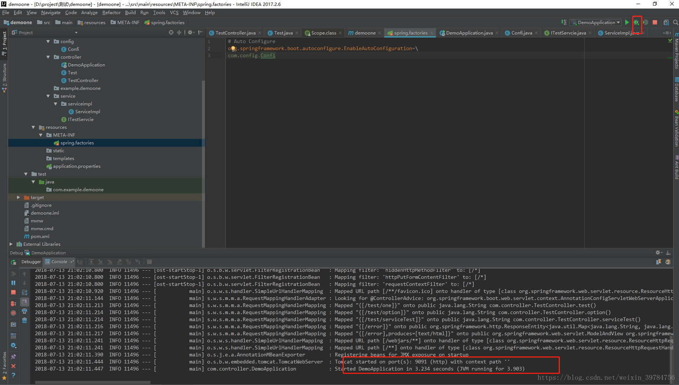Switch to TestController.java tab
The height and width of the screenshot is (385, 679).
coord(235,33)
